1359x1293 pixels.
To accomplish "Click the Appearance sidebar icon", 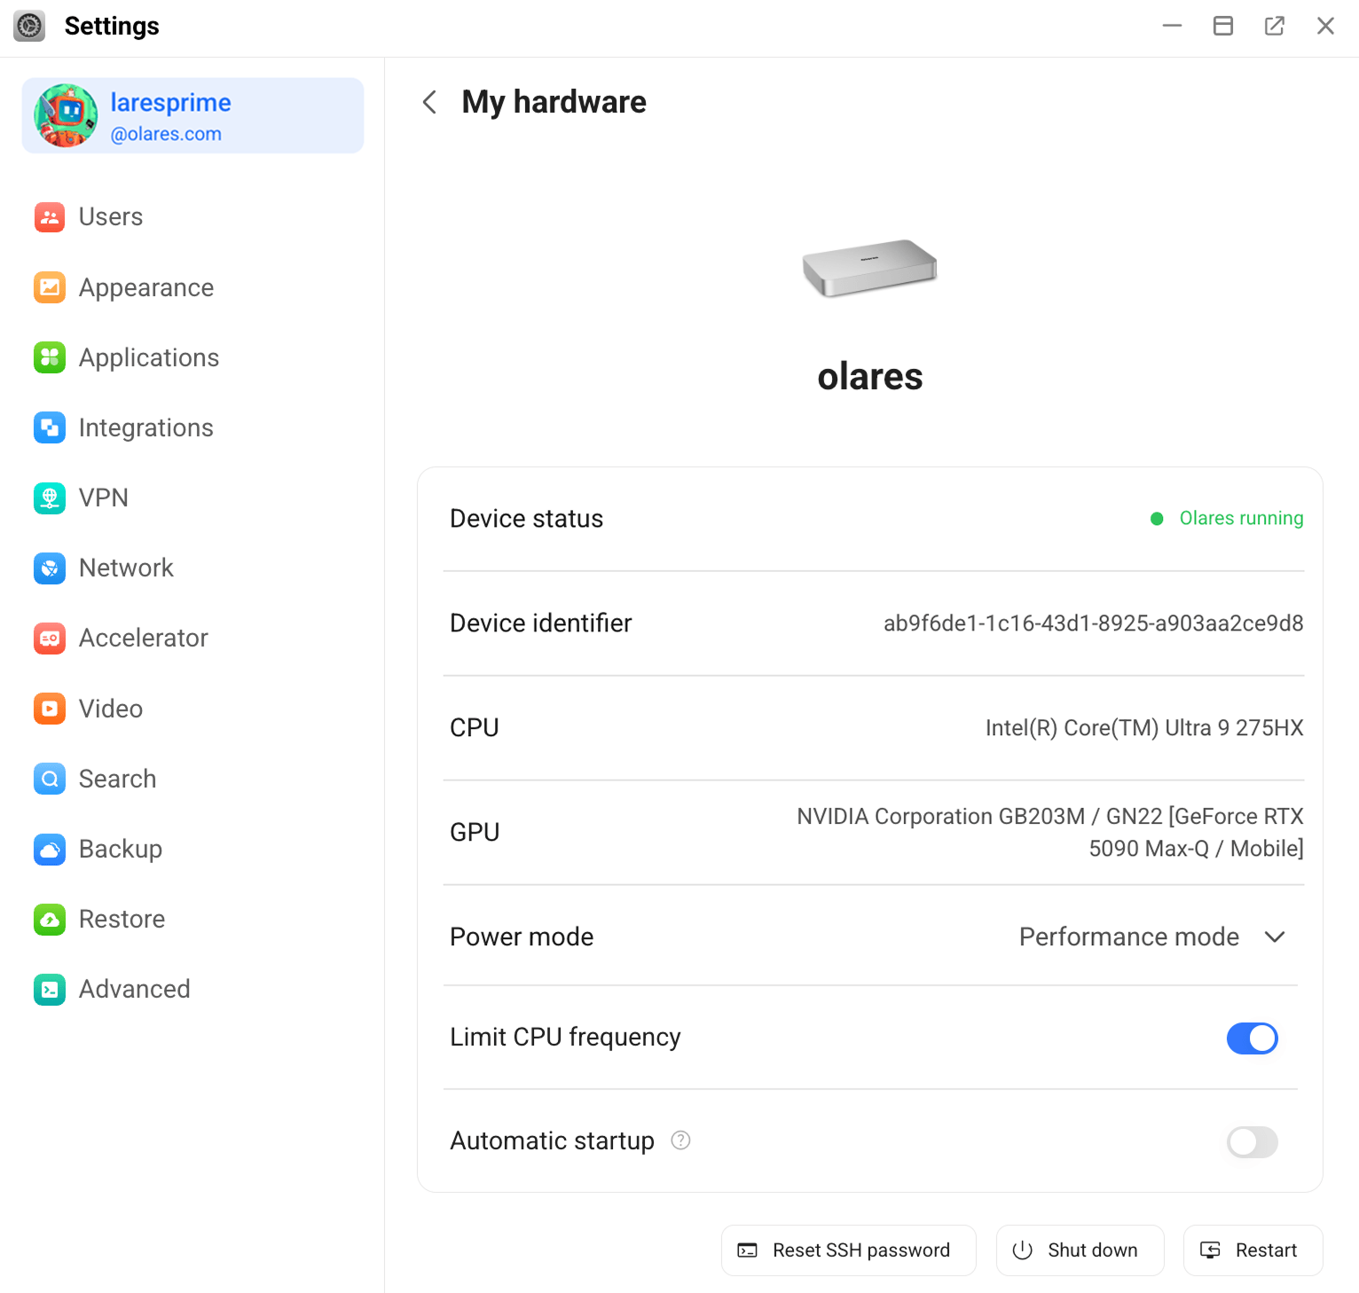I will pos(50,287).
